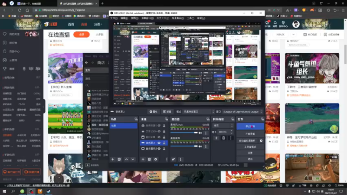Select 场景 item in Scenes list
The width and height of the screenshot is (347, 195).
coord(124,126)
